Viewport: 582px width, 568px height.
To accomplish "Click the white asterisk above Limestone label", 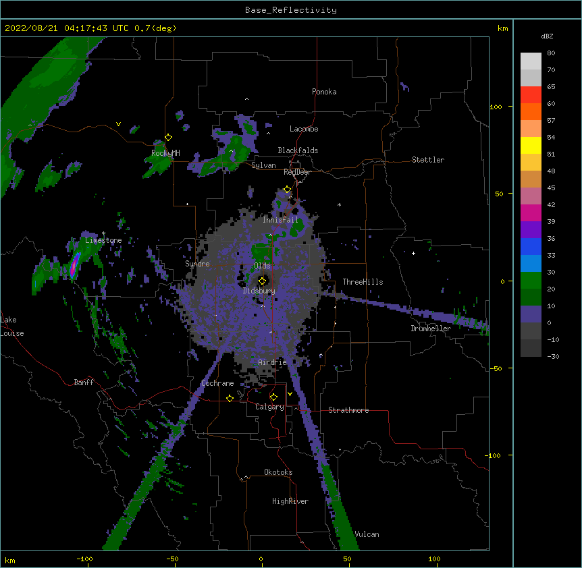I will [103, 233].
